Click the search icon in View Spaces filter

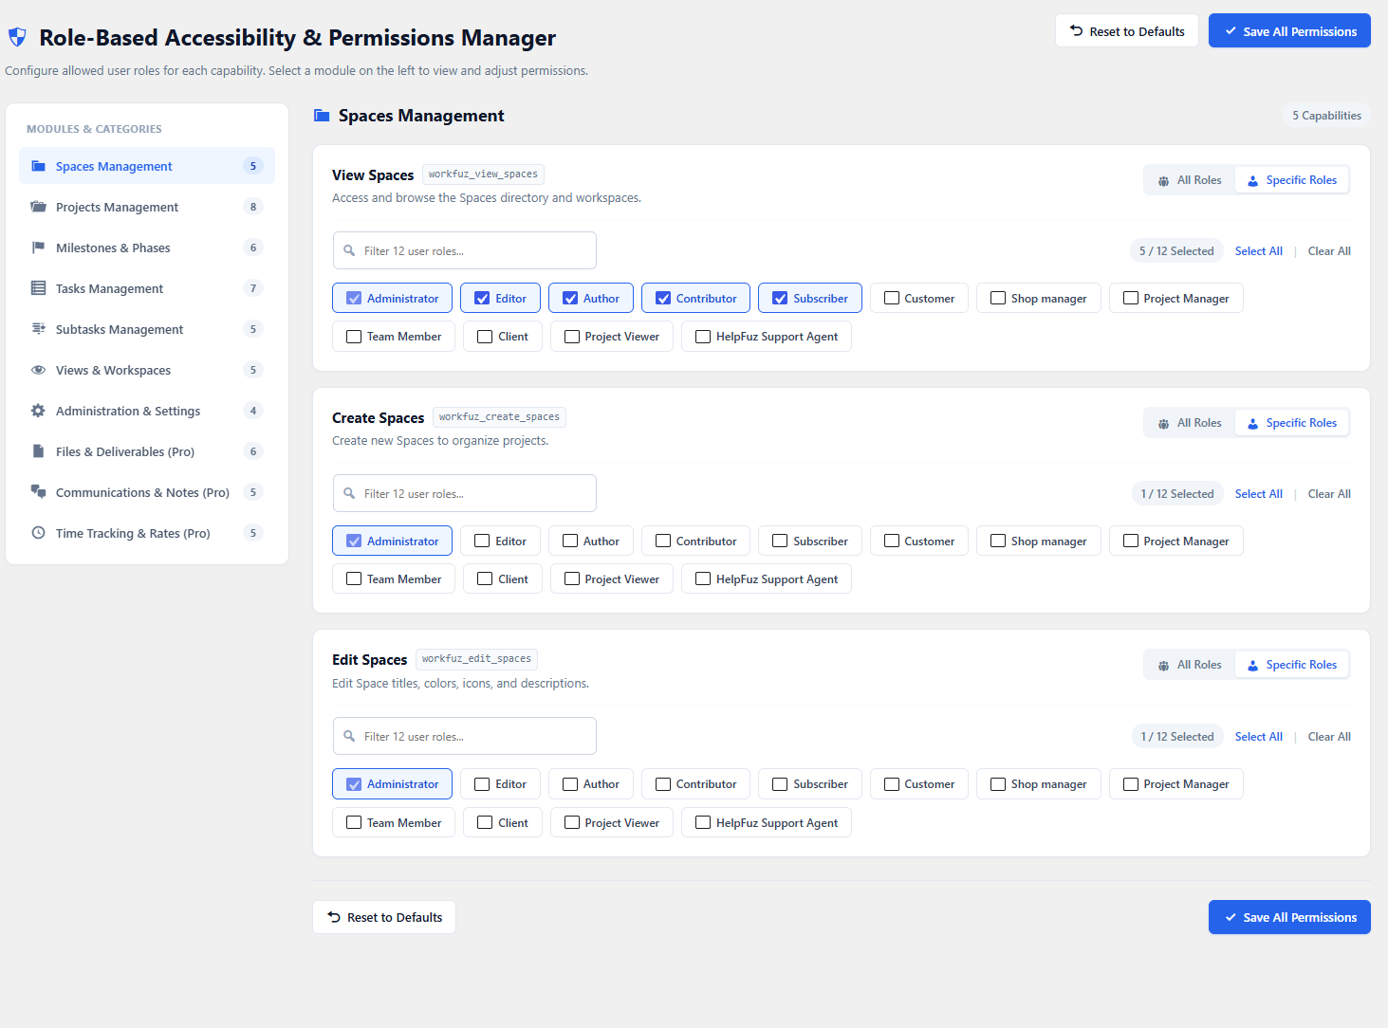pos(349,251)
